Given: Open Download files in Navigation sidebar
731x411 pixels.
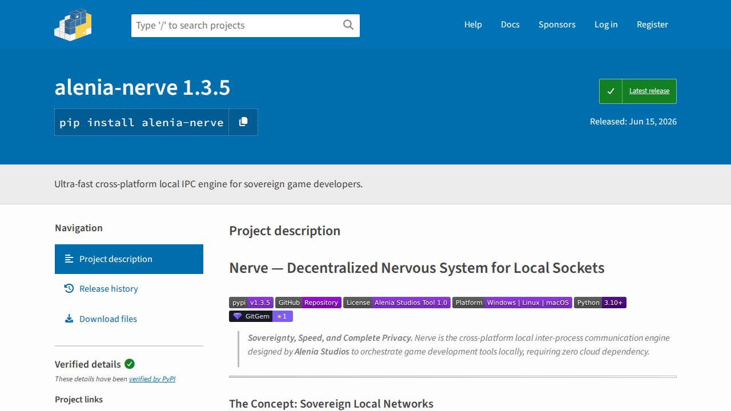Looking at the screenshot, I should coord(129,319).
